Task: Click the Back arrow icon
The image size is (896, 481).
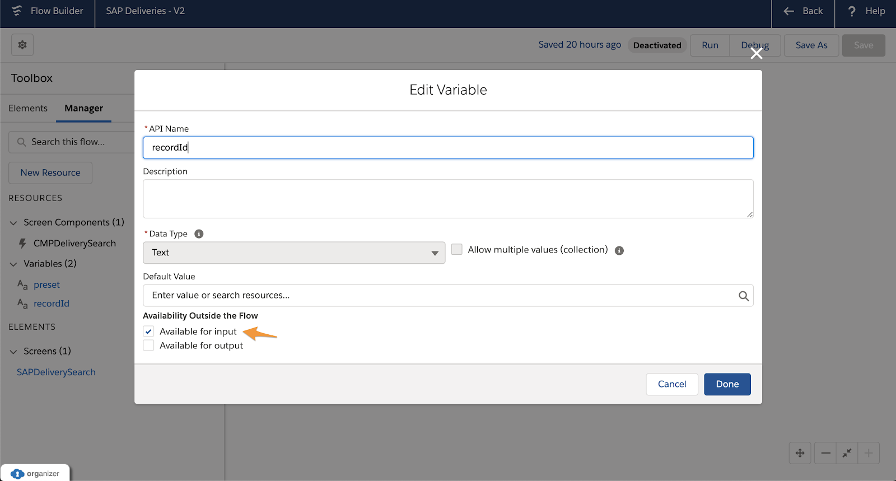Action: [x=788, y=11]
